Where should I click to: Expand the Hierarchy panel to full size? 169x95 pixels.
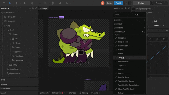pos(36,8)
